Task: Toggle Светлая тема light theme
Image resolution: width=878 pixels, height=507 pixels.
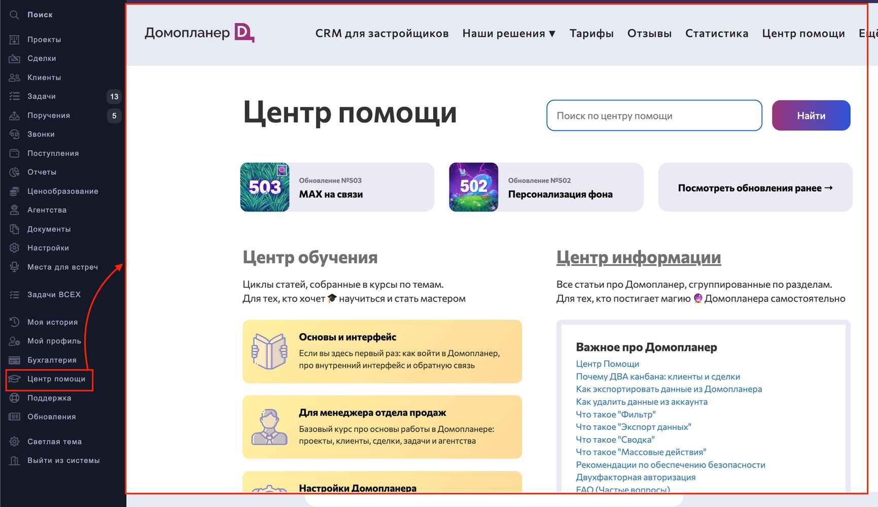Action: click(x=54, y=442)
